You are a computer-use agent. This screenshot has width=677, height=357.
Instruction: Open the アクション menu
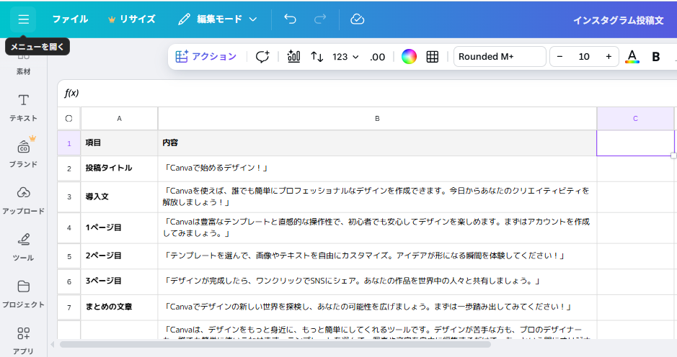point(206,56)
